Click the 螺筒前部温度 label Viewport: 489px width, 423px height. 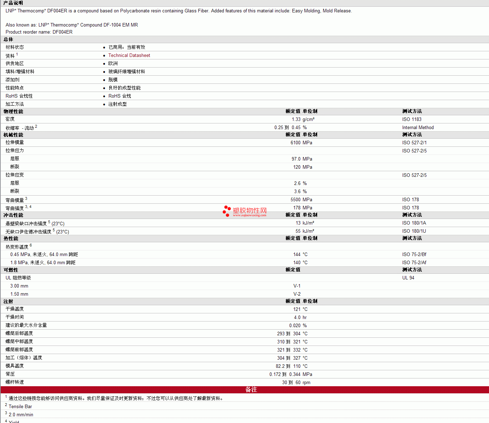[x=19, y=350]
